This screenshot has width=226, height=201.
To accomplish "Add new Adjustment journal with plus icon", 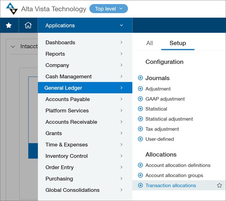I will point(140,89).
